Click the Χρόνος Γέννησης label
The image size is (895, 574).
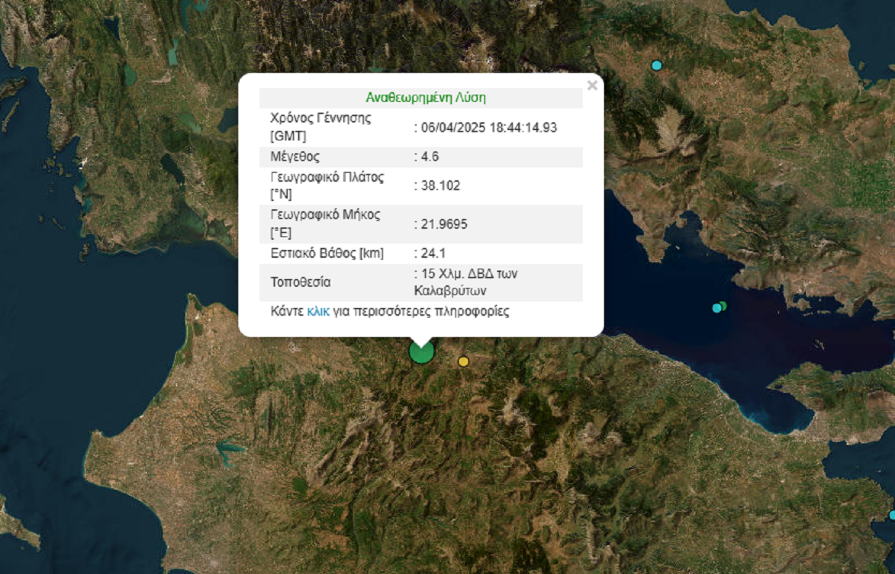point(321,119)
